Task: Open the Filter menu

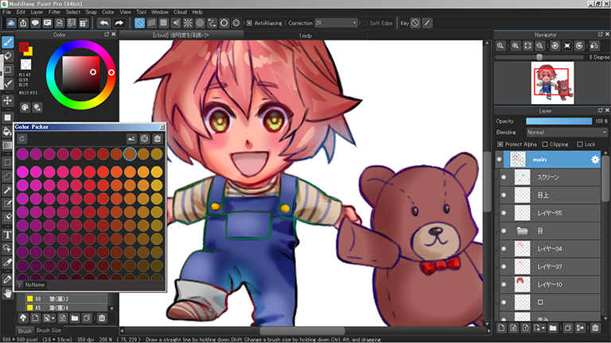Action: 54,12
